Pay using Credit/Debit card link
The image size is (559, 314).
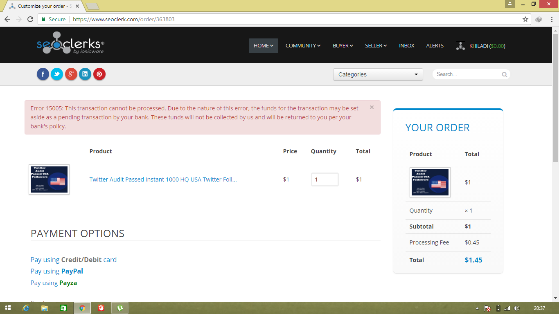74,260
